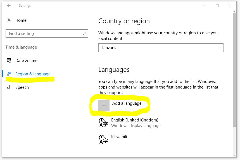Select the Kiswahili language entry
Viewport: 240px width, 160px height.
(x=119, y=137)
